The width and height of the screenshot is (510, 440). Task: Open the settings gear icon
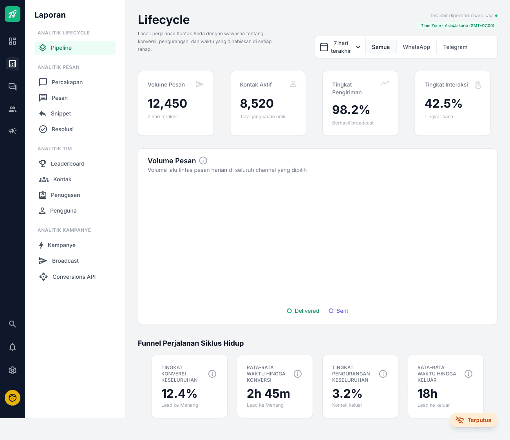tap(13, 370)
